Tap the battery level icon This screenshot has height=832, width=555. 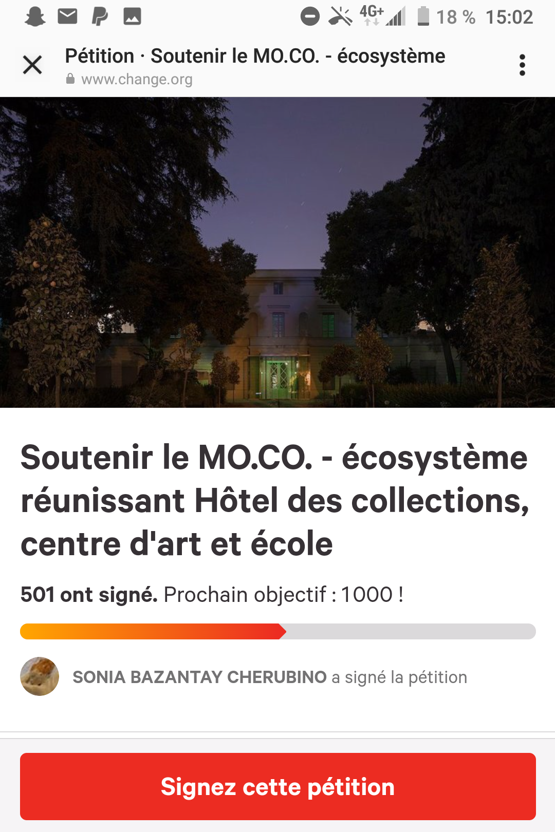[x=423, y=16]
